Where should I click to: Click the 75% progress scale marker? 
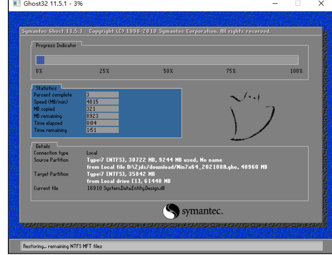pyautogui.click(x=231, y=71)
